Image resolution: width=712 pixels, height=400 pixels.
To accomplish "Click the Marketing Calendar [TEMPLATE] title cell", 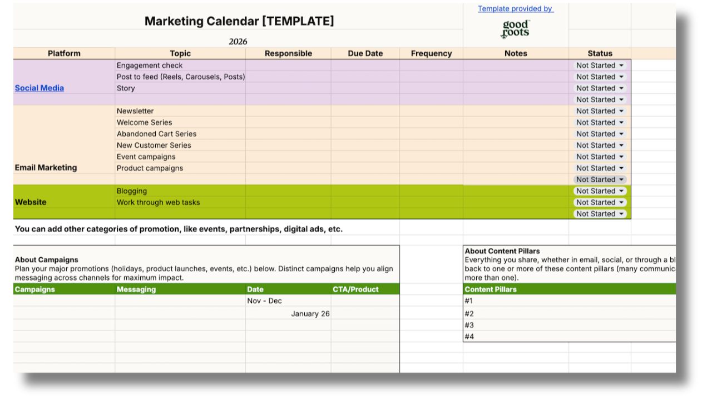I will 239,21.
